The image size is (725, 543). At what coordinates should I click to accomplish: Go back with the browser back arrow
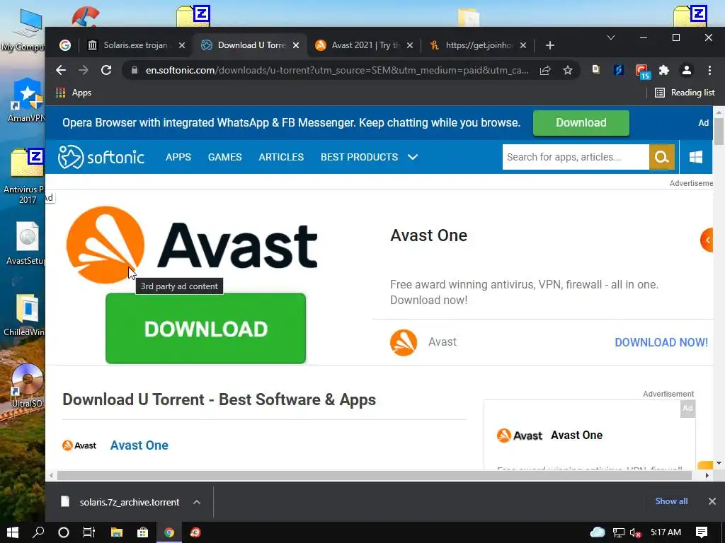tap(61, 70)
